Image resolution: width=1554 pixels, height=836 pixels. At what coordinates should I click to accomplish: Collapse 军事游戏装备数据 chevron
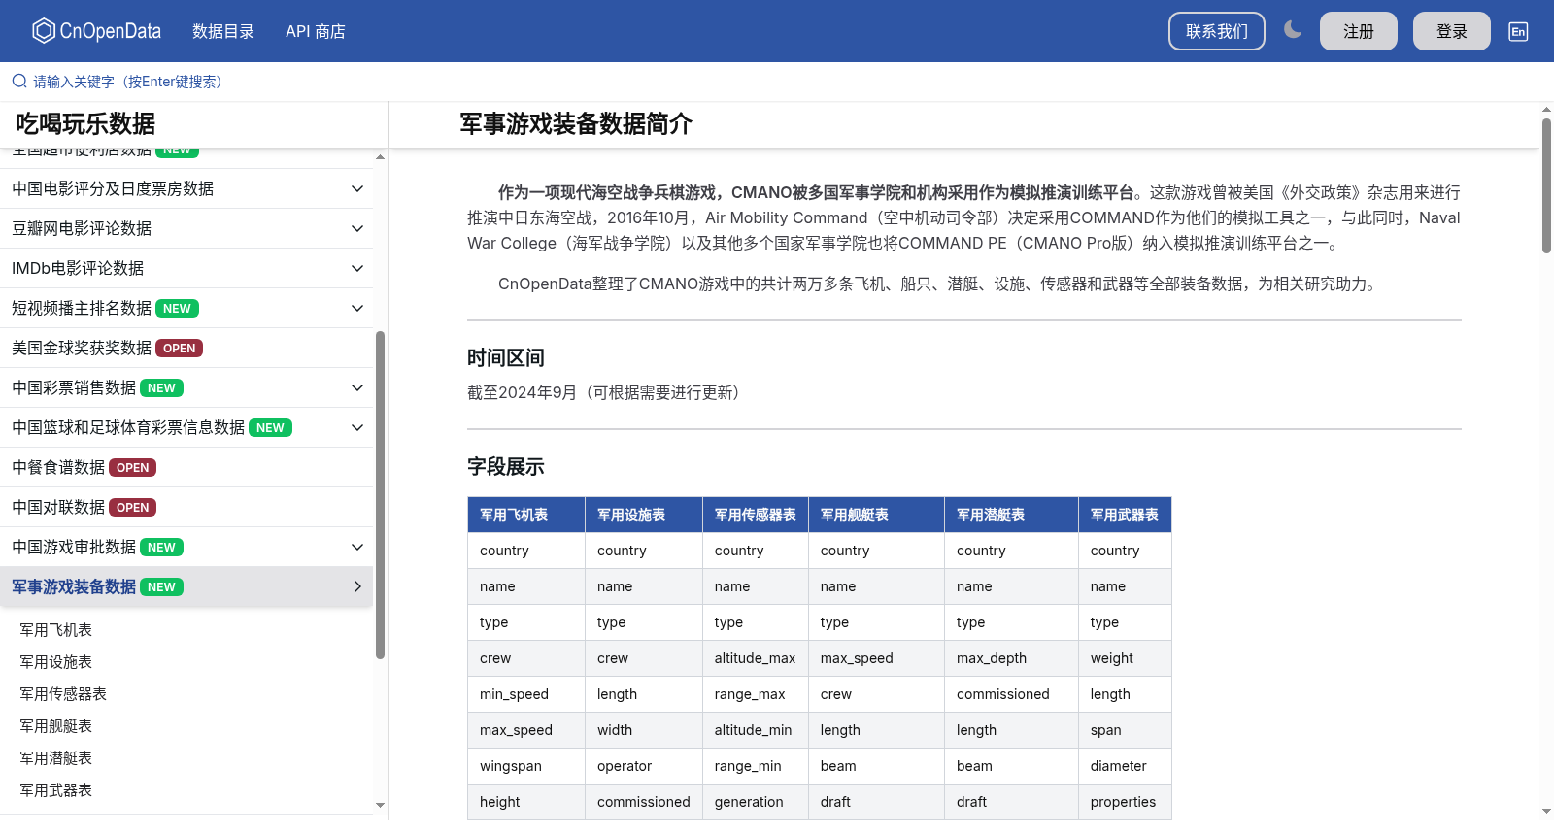pyautogui.click(x=357, y=586)
